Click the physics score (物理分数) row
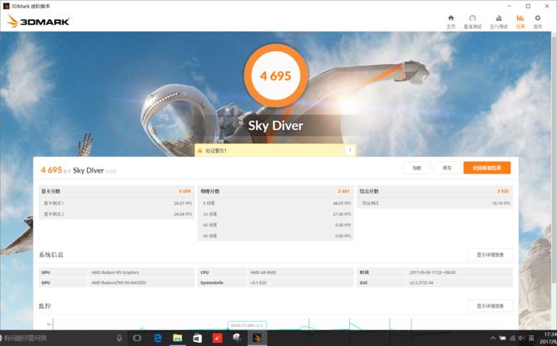The height and width of the screenshot is (346, 557). 275,191
